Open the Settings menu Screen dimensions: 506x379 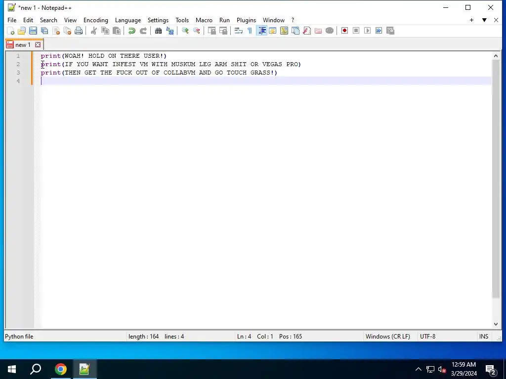click(x=158, y=20)
